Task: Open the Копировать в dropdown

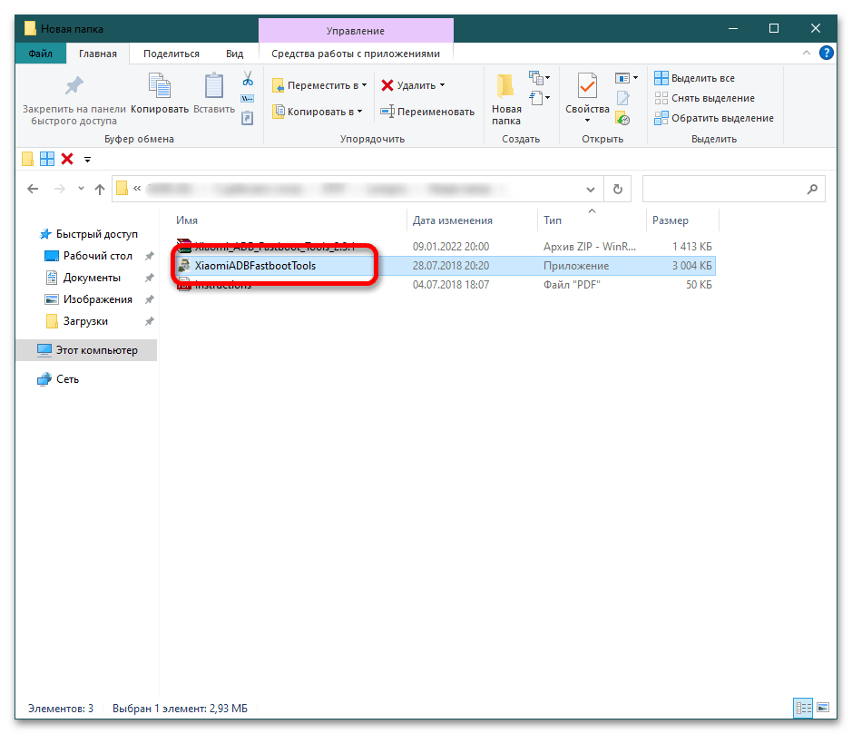Action: click(x=359, y=112)
